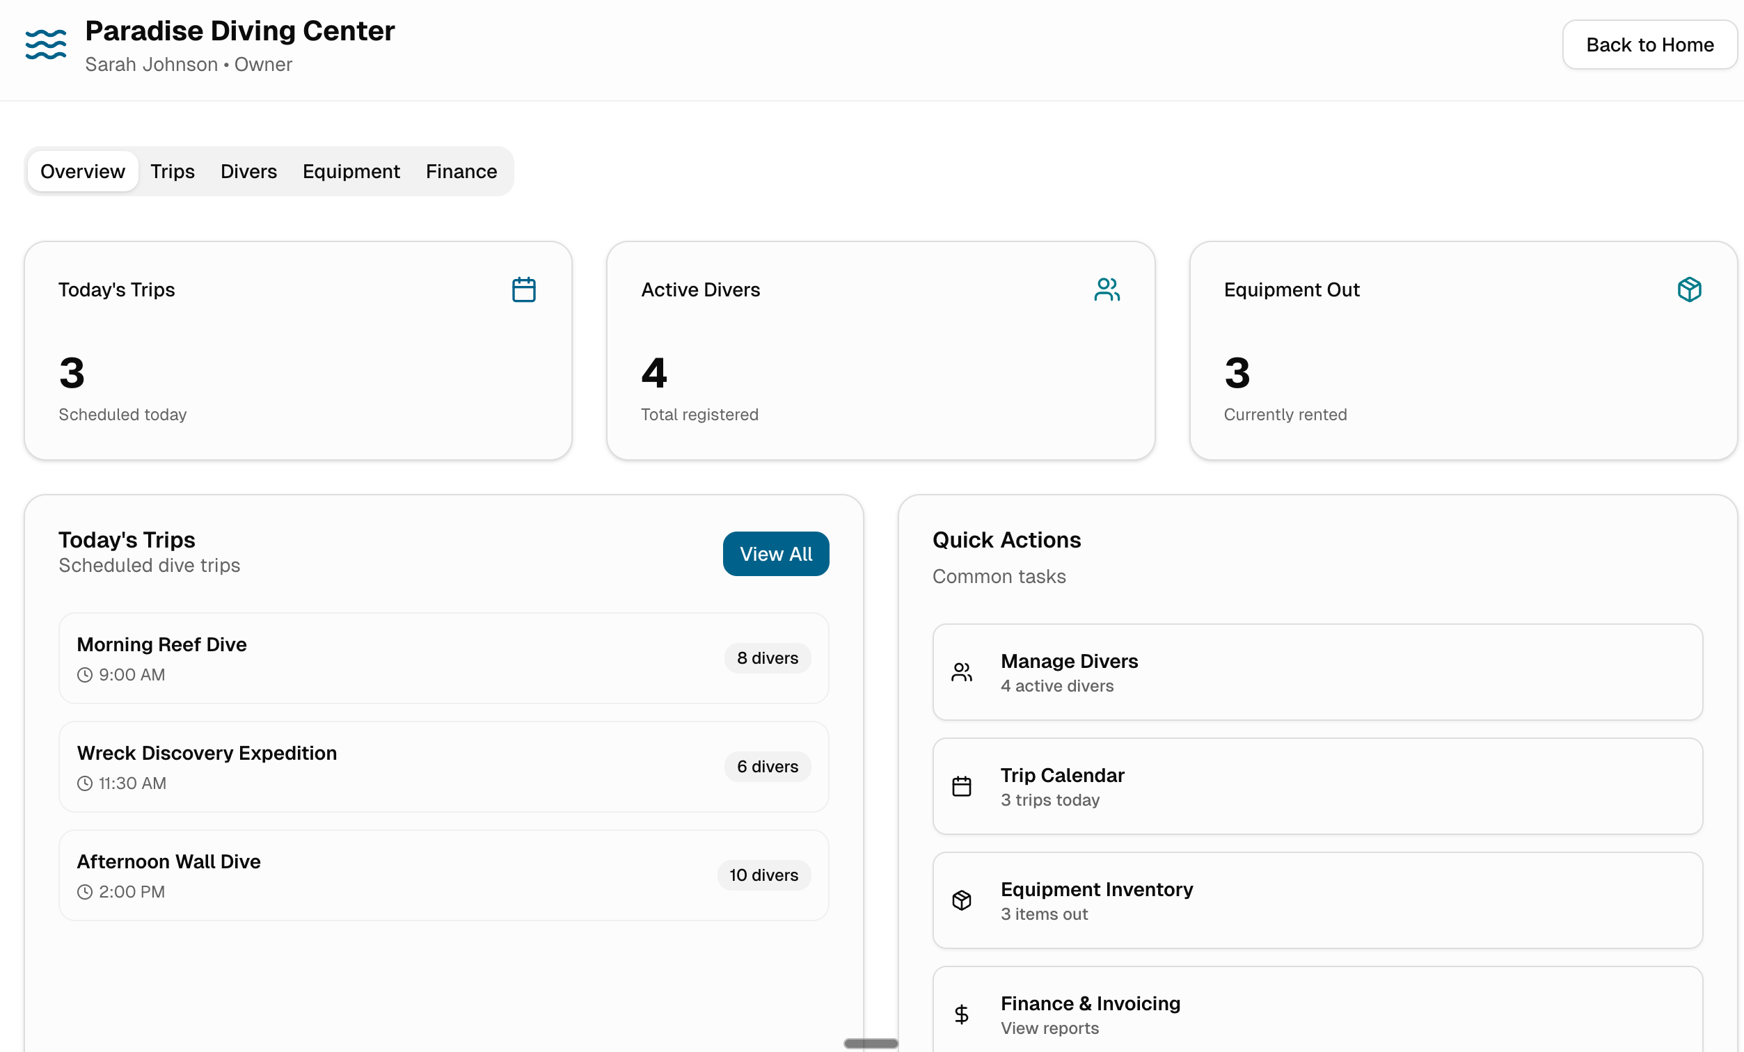Click the calendar icon on Today's Trips card
This screenshot has width=1744, height=1052.
(x=523, y=289)
